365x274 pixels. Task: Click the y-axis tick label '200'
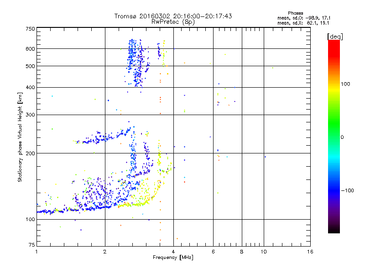[30, 153]
